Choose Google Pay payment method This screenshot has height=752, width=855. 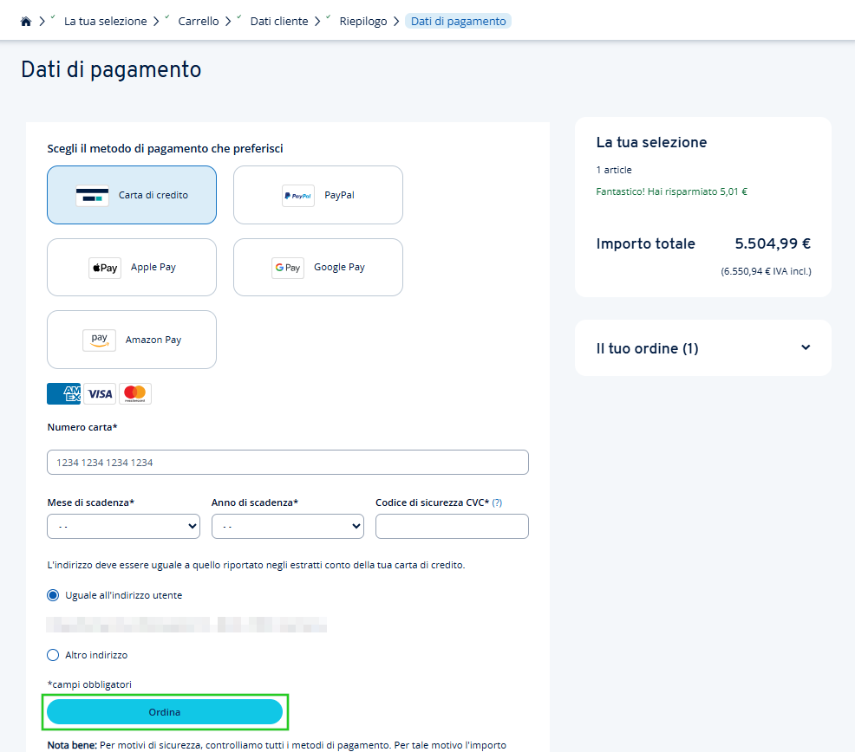[317, 267]
